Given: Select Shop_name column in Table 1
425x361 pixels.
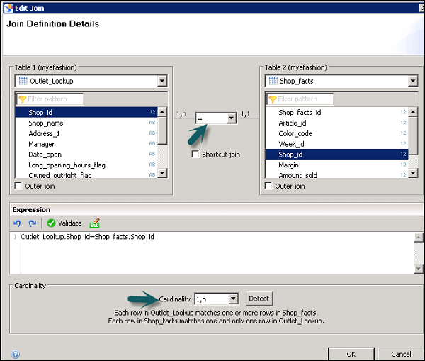Looking at the screenshot, I should pos(45,123).
